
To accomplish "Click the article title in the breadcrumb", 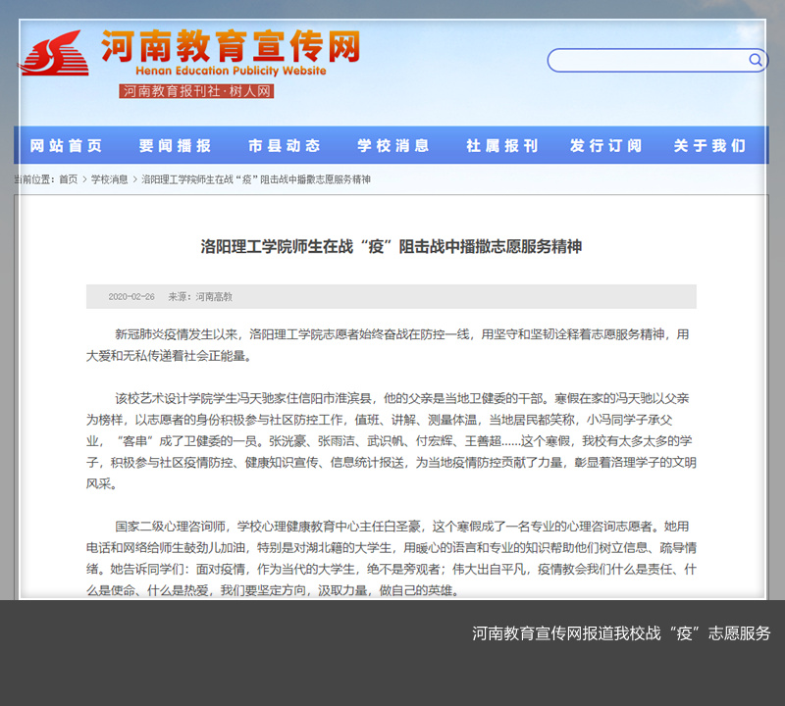I will [x=256, y=179].
